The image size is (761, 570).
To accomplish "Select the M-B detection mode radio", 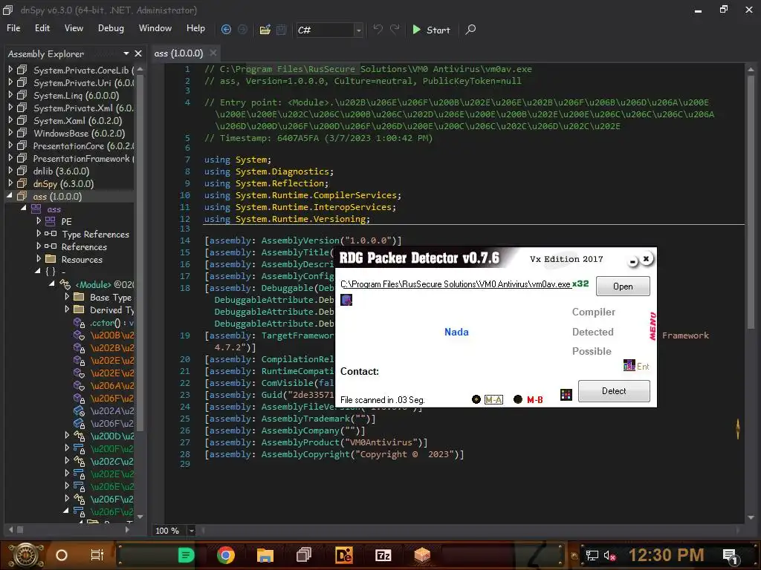I will (x=518, y=399).
